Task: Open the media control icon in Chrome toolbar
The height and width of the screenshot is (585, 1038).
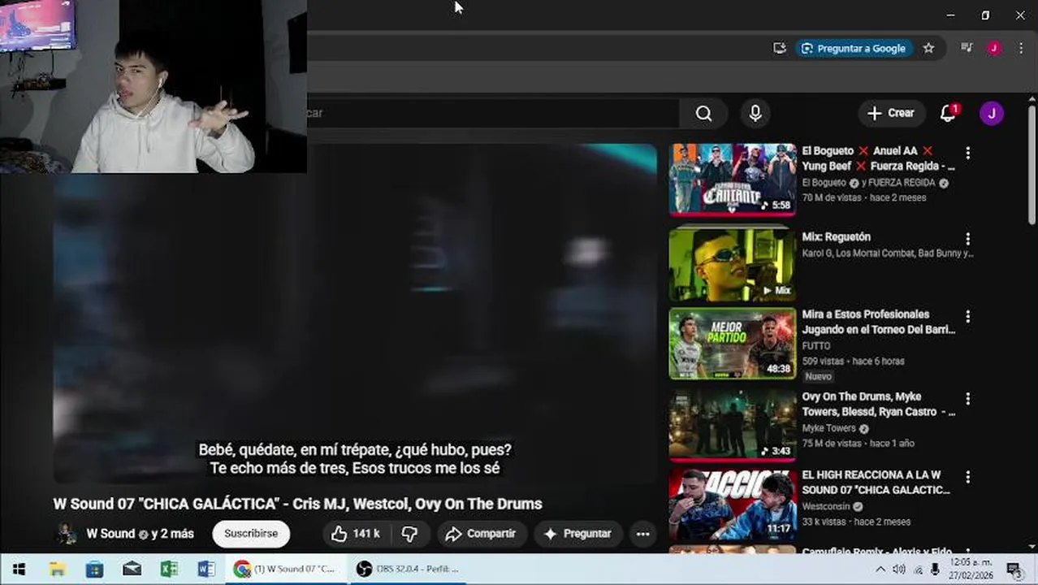Action: 967,49
